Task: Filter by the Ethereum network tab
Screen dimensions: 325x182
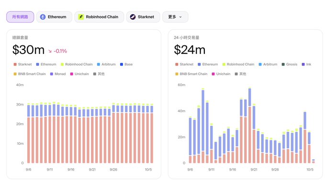Action: coord(54,17)
